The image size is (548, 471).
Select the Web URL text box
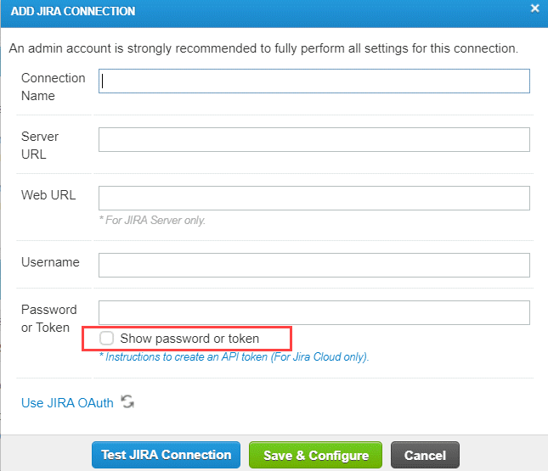point(314,199)
